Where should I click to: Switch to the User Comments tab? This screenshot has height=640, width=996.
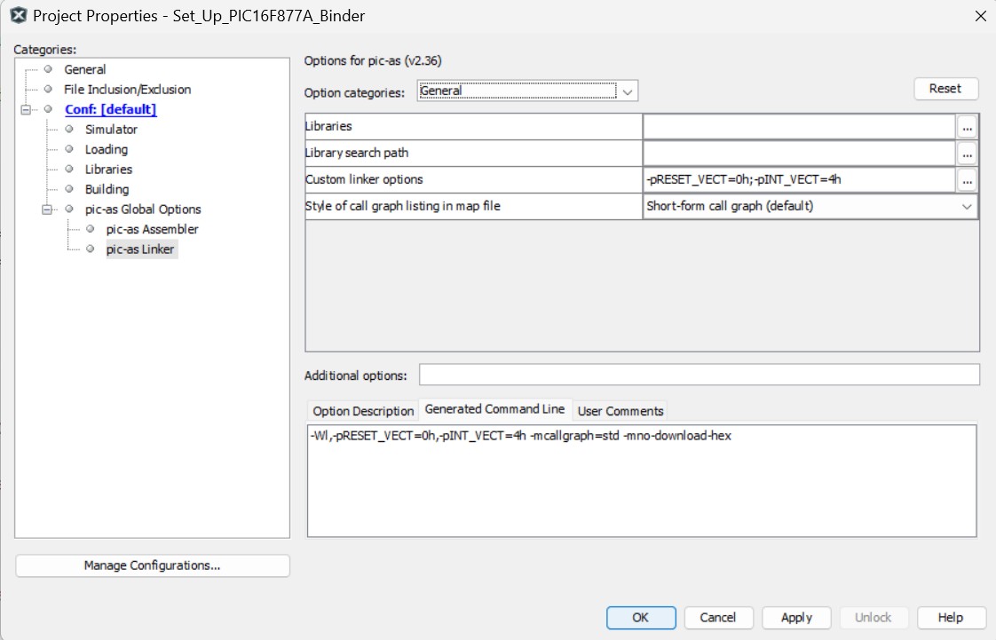(620, 411)
